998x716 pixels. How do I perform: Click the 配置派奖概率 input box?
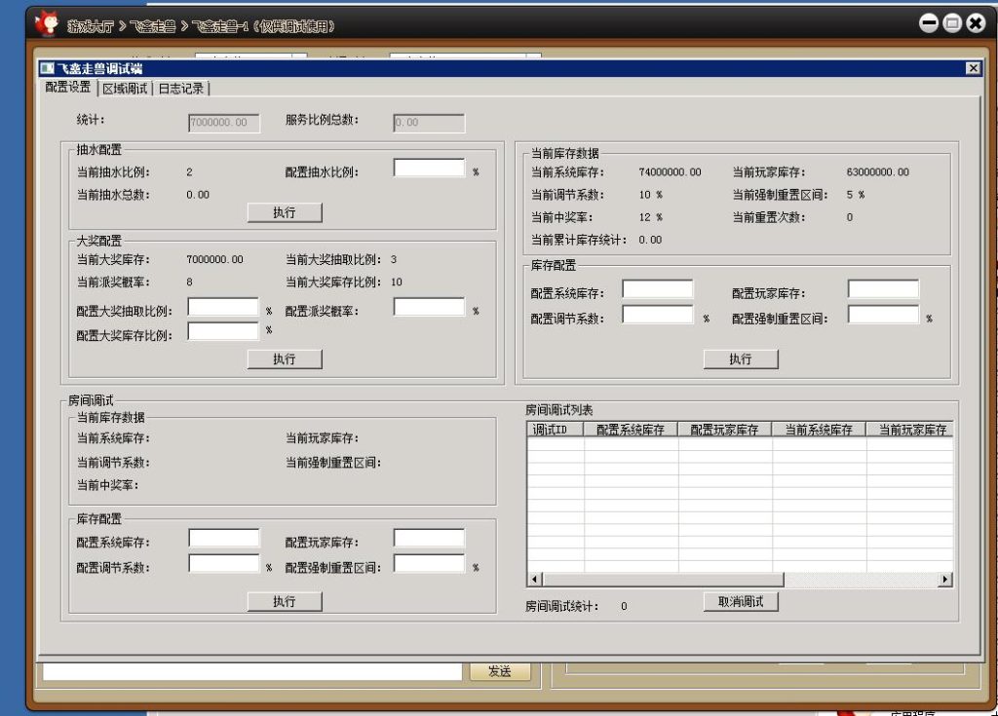(429, 308)
